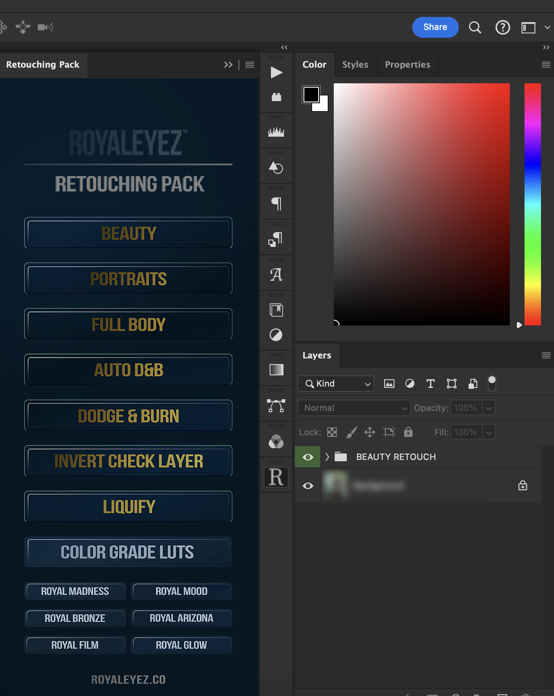This screenshot has height=696, width=554.
Task: Filter layers by type layers icon
Action: coord(430,384)
